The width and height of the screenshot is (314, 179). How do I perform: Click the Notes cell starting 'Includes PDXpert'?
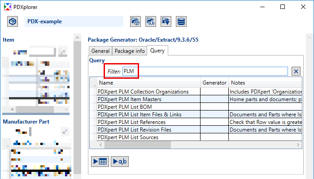coord(266,92)
